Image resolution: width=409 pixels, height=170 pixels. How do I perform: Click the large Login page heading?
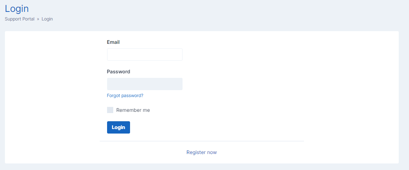(17, 9)
